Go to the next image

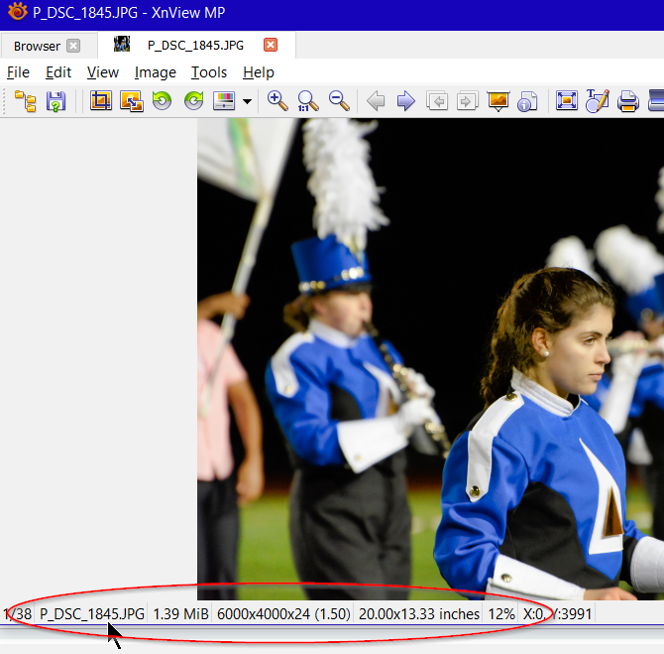[x=405, y=101]
